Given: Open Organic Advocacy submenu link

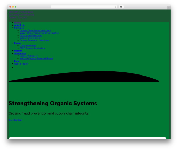Looking at the screenshot, I should coord(29,56).
